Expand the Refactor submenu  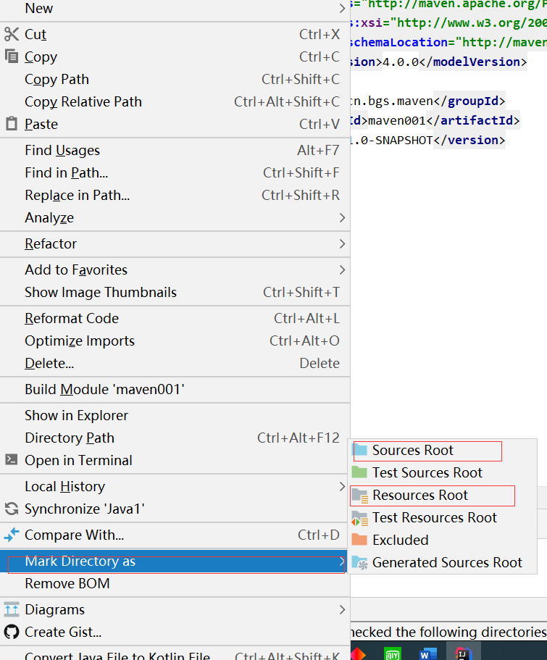342,244
